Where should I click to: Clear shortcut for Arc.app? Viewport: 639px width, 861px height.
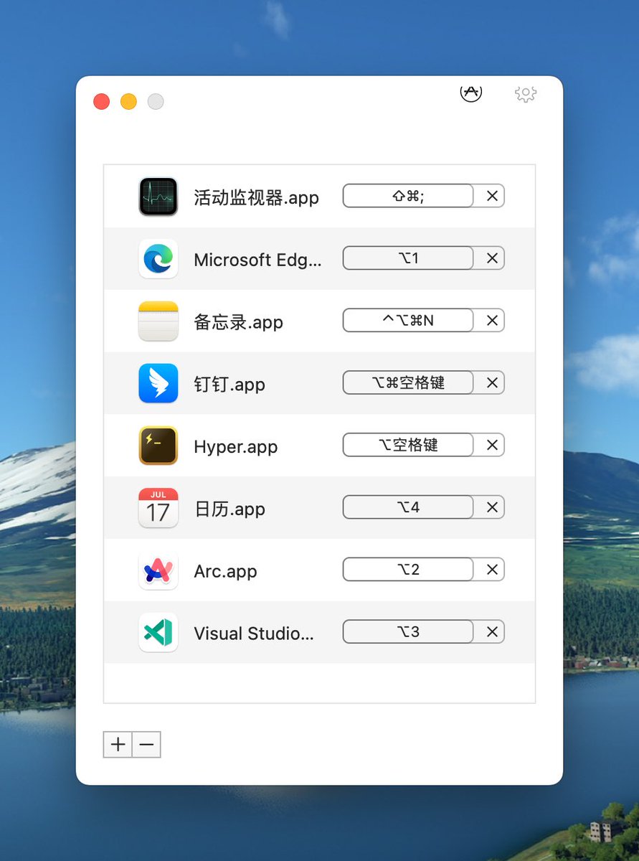(x=492, y=570)
